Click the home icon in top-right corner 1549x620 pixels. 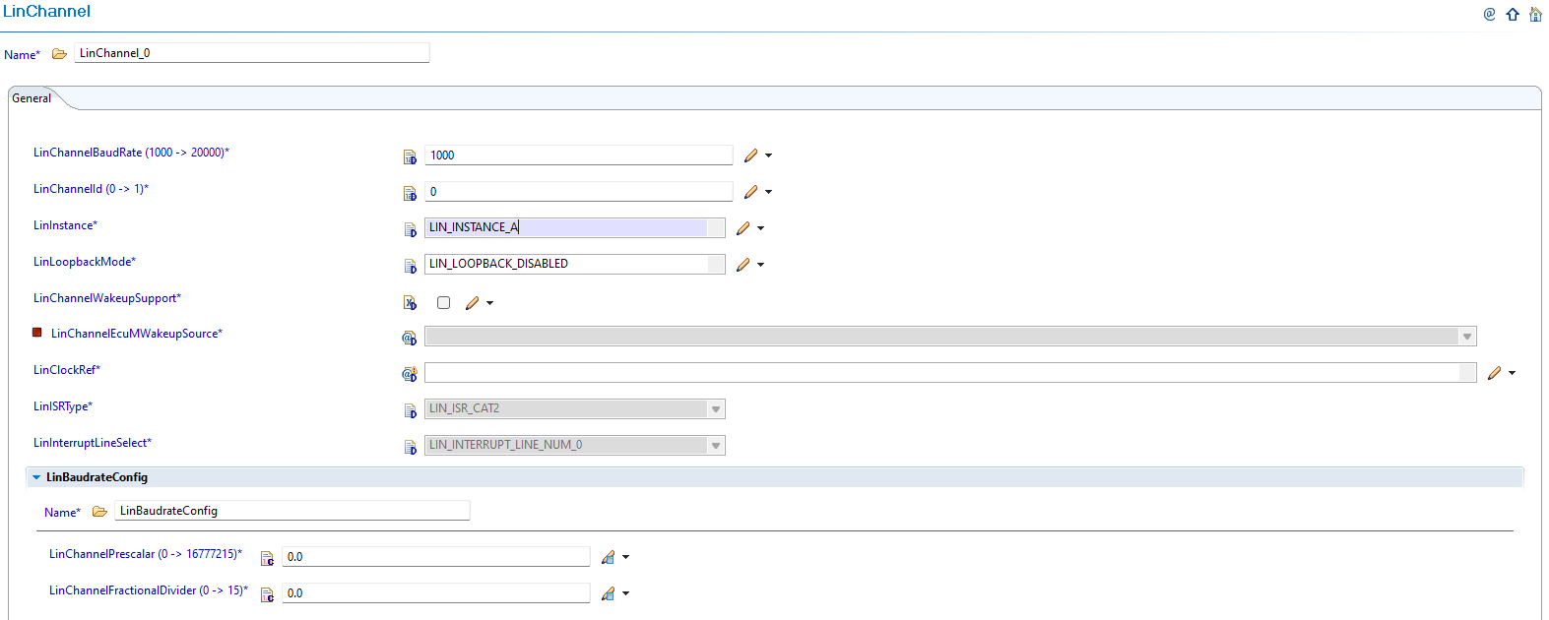(x=1535, y=14)
